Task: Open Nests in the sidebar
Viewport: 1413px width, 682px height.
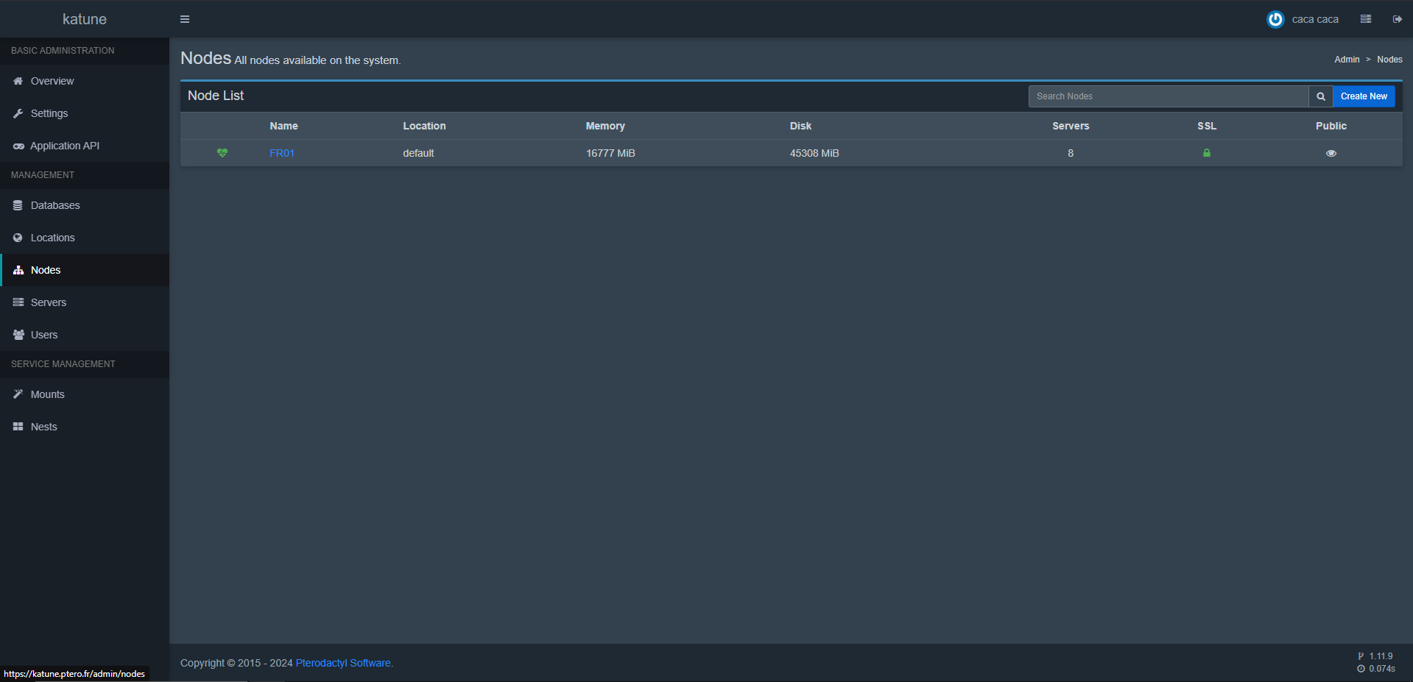Action: click(x=85, y=427)
